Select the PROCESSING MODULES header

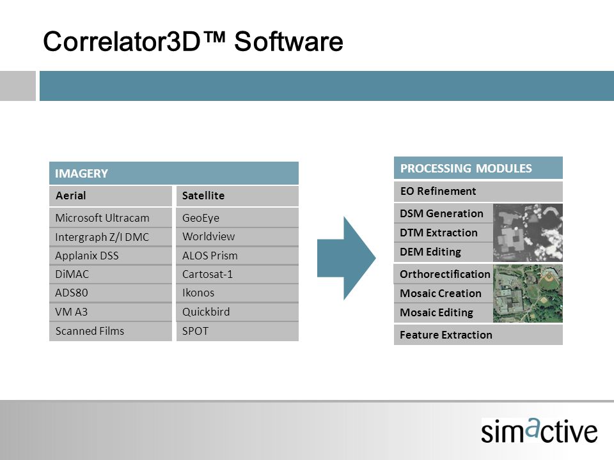(x=478, y=168)
